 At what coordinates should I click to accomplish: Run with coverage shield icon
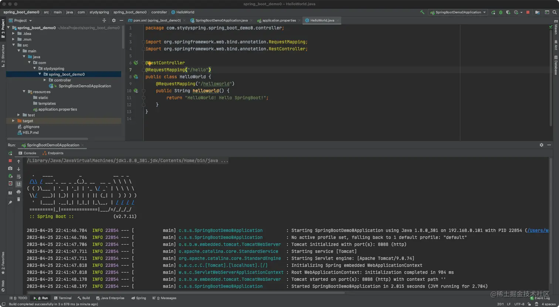tap(508, 12)
